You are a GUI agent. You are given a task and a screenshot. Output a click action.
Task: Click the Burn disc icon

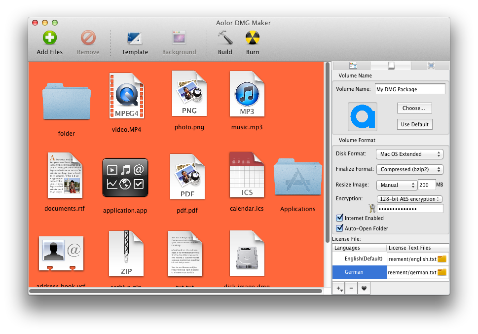pos(253,38)
